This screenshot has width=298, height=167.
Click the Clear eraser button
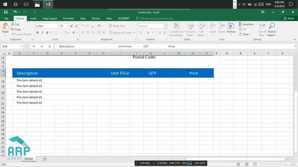tap(244, 34)
